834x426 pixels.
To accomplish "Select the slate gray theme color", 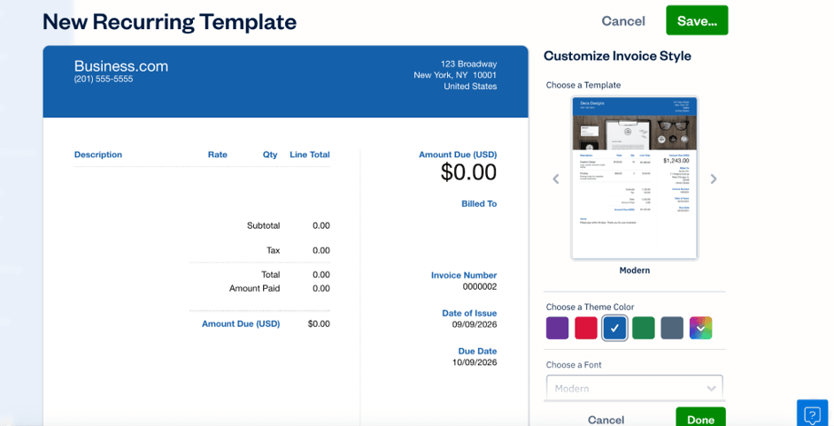I will coord(672,328).
